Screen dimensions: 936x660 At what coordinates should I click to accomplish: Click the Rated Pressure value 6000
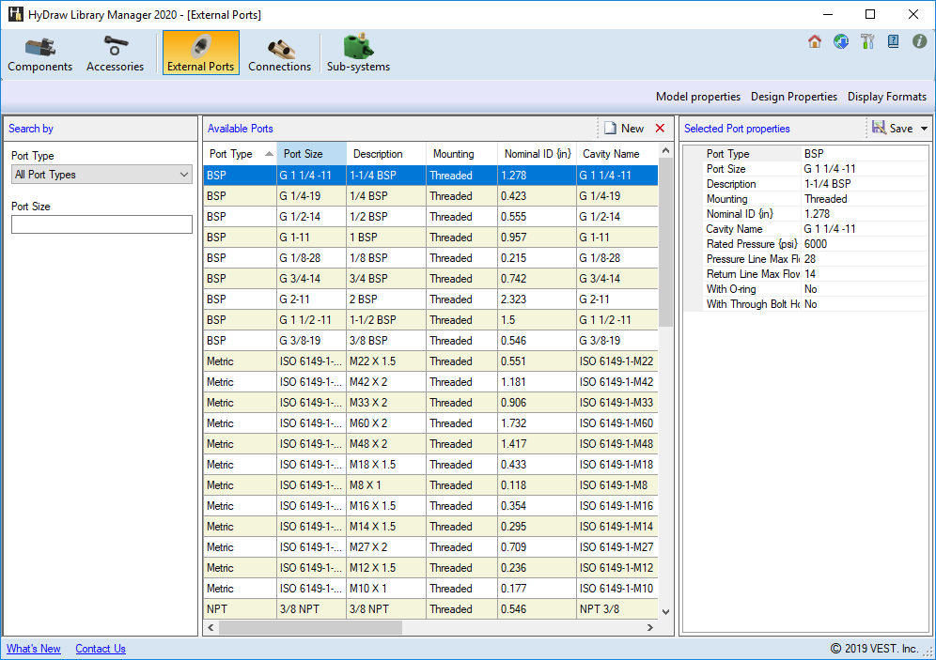coord(865,244)
